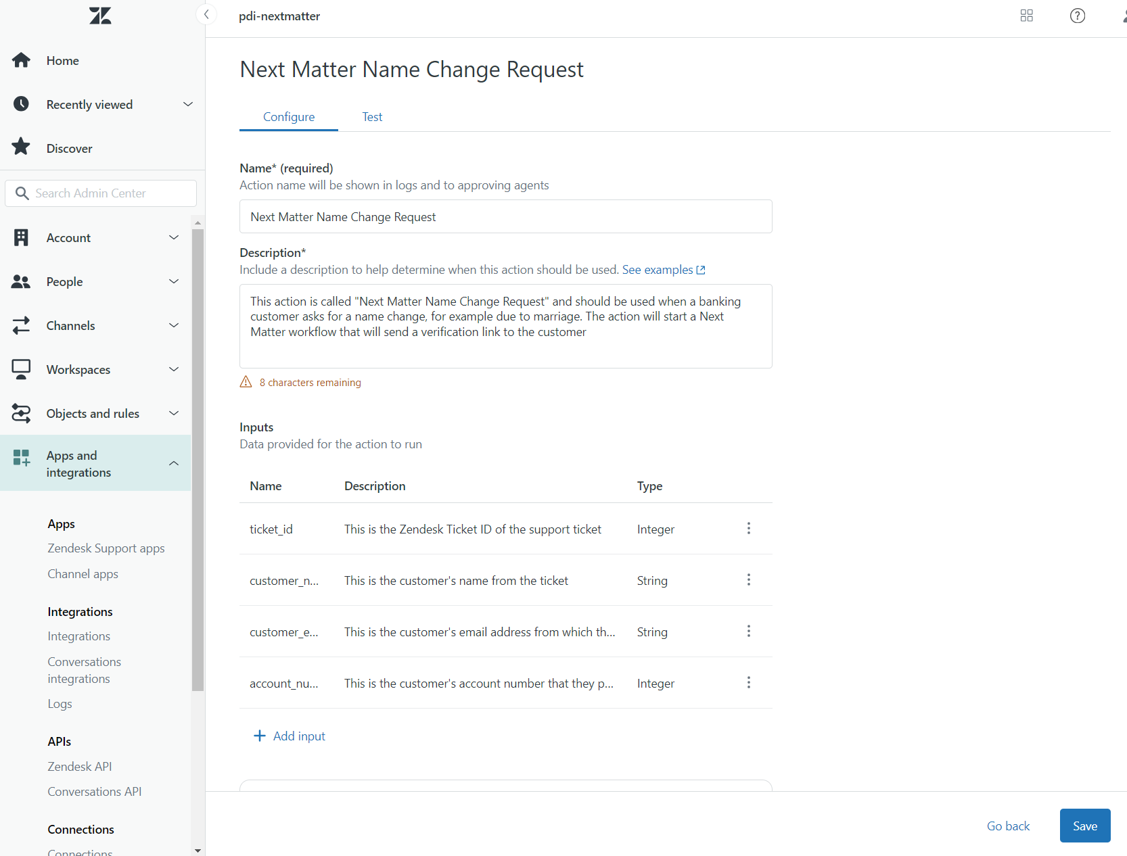Open the Zendesk products grid icon

coord(1026,16)
